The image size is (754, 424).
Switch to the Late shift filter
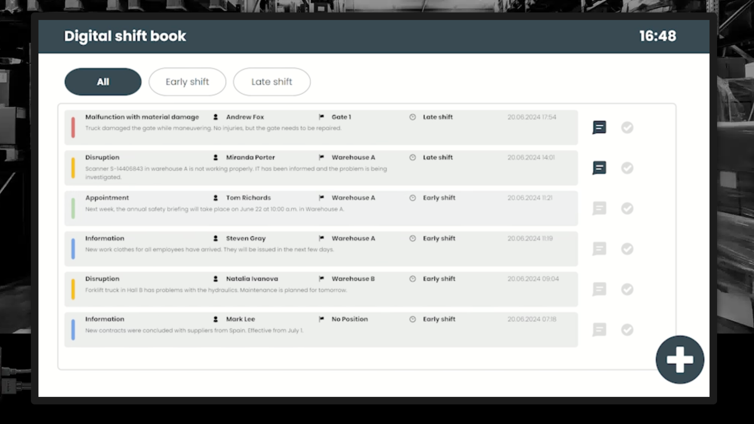point(271,82)
